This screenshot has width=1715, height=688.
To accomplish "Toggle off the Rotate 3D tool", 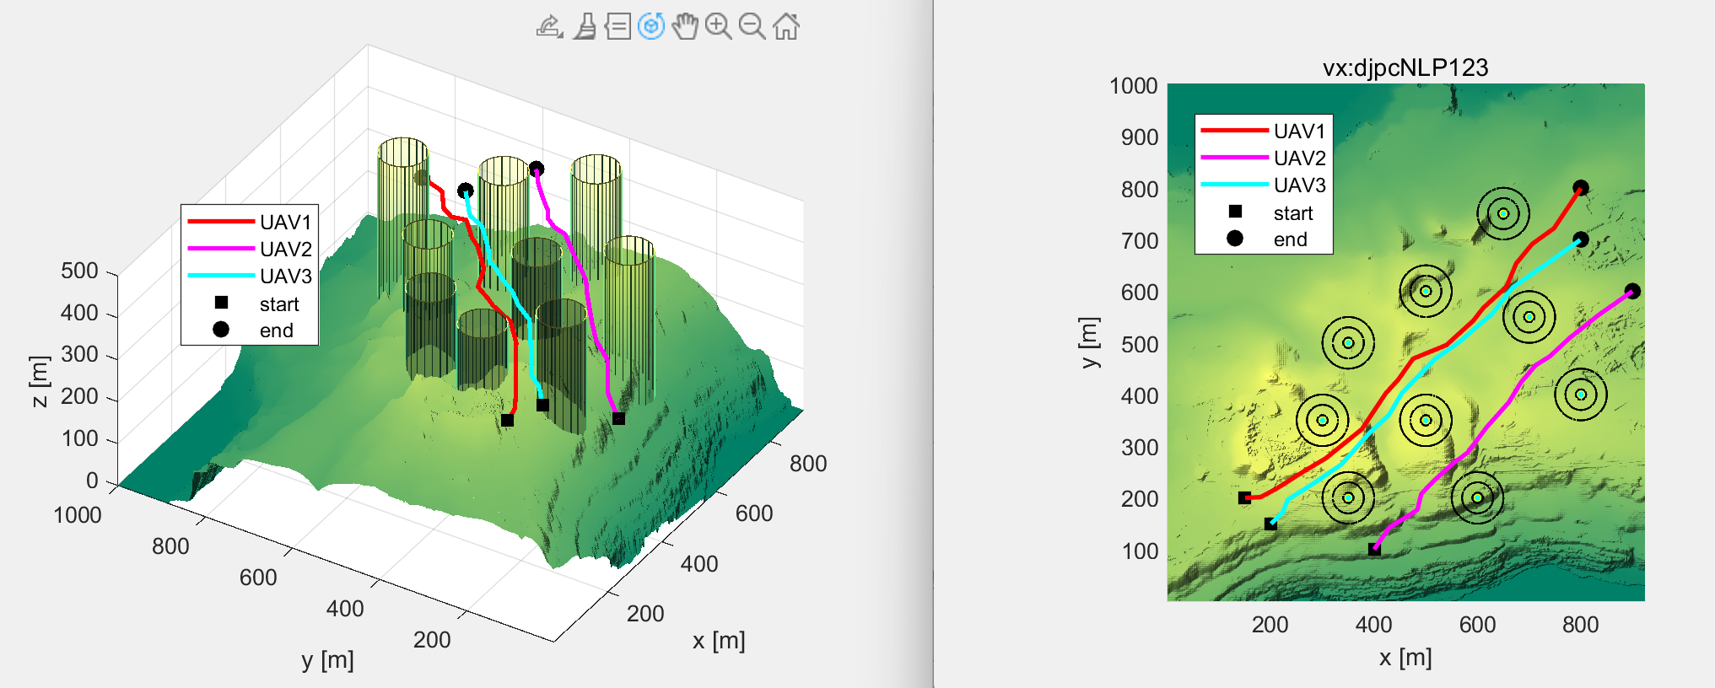I will [651, 27].
